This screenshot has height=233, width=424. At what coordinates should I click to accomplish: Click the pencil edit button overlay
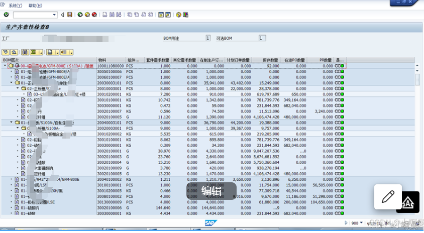click(x=388, y=196)
